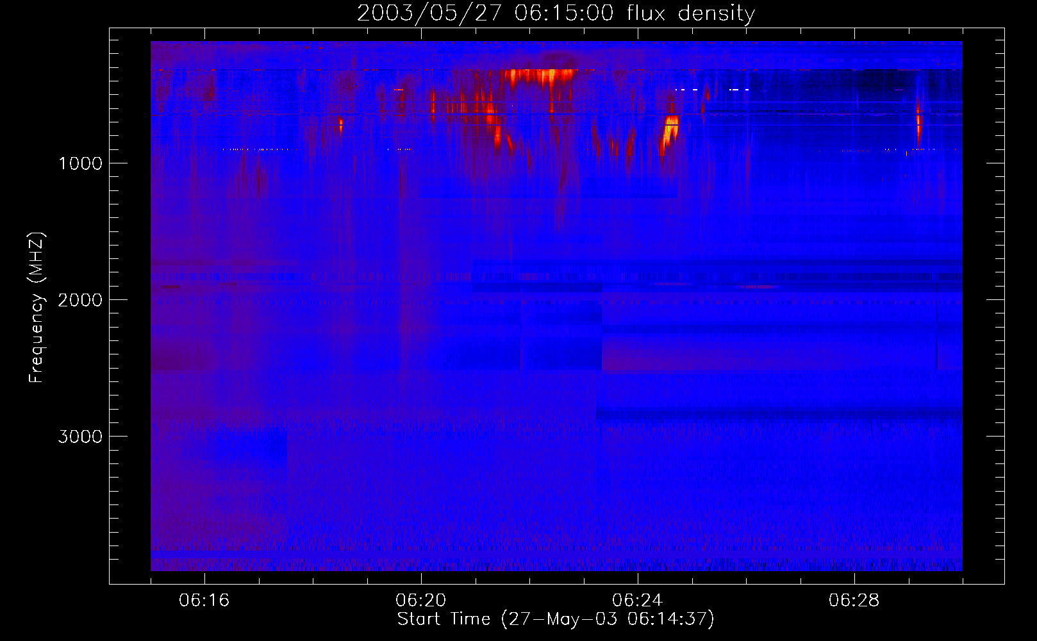
Task: Click the '06:28' time tick label
Action: (x=854, y=601)
